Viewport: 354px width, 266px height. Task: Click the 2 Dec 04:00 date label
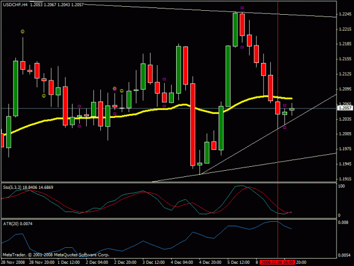pos(97,263)
